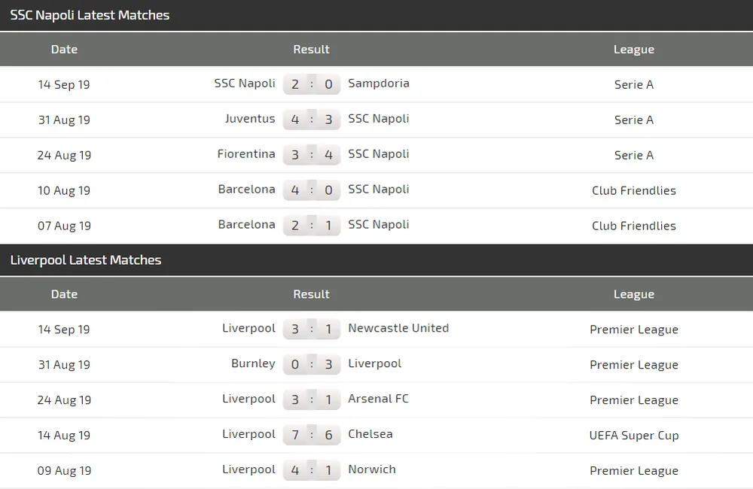The image size is (753, 489).
Task: Click Sampdoria team name in Napoli matches
Action: tap(378, 84)
